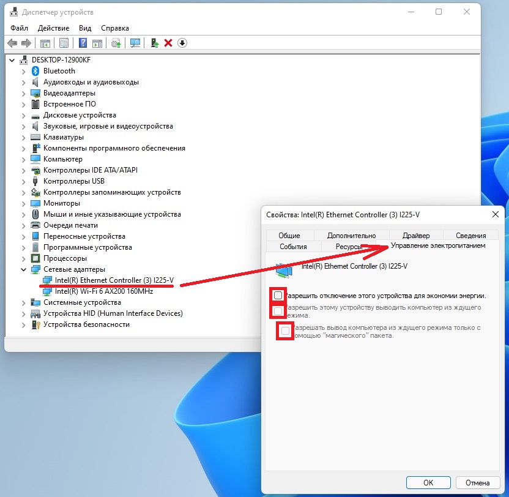Click the Forward arrow in the toolbar
Image resolution: width=509 pixels, height=497 pixels.
pos(26,43)
